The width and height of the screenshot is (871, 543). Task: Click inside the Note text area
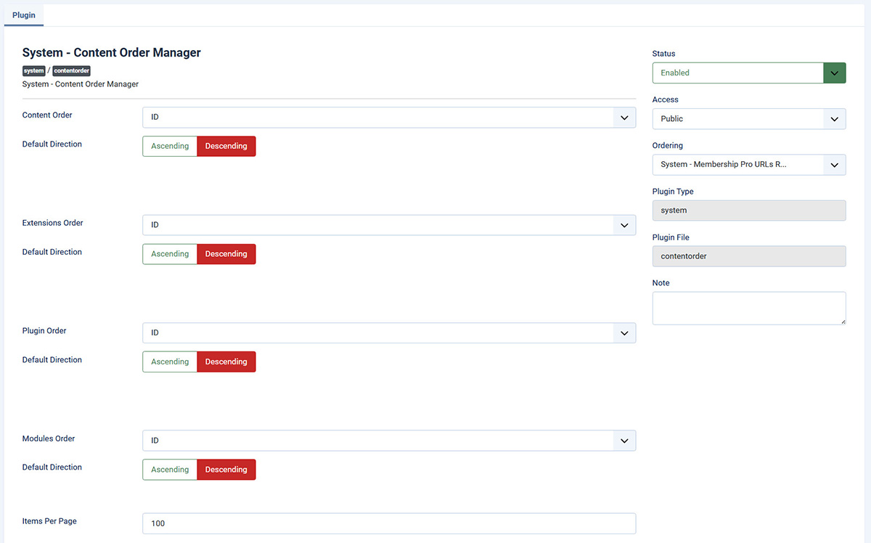click(748, 308)
